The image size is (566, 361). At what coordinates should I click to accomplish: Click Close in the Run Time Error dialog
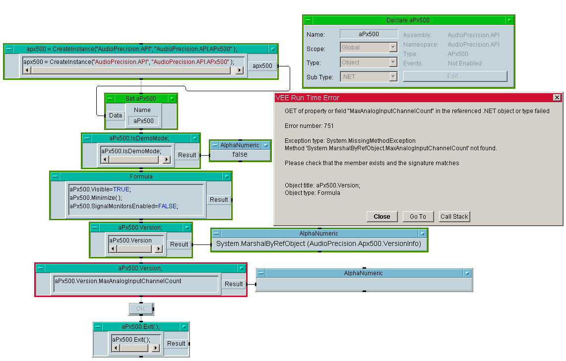pyautogui.click(x=381, y=216)
